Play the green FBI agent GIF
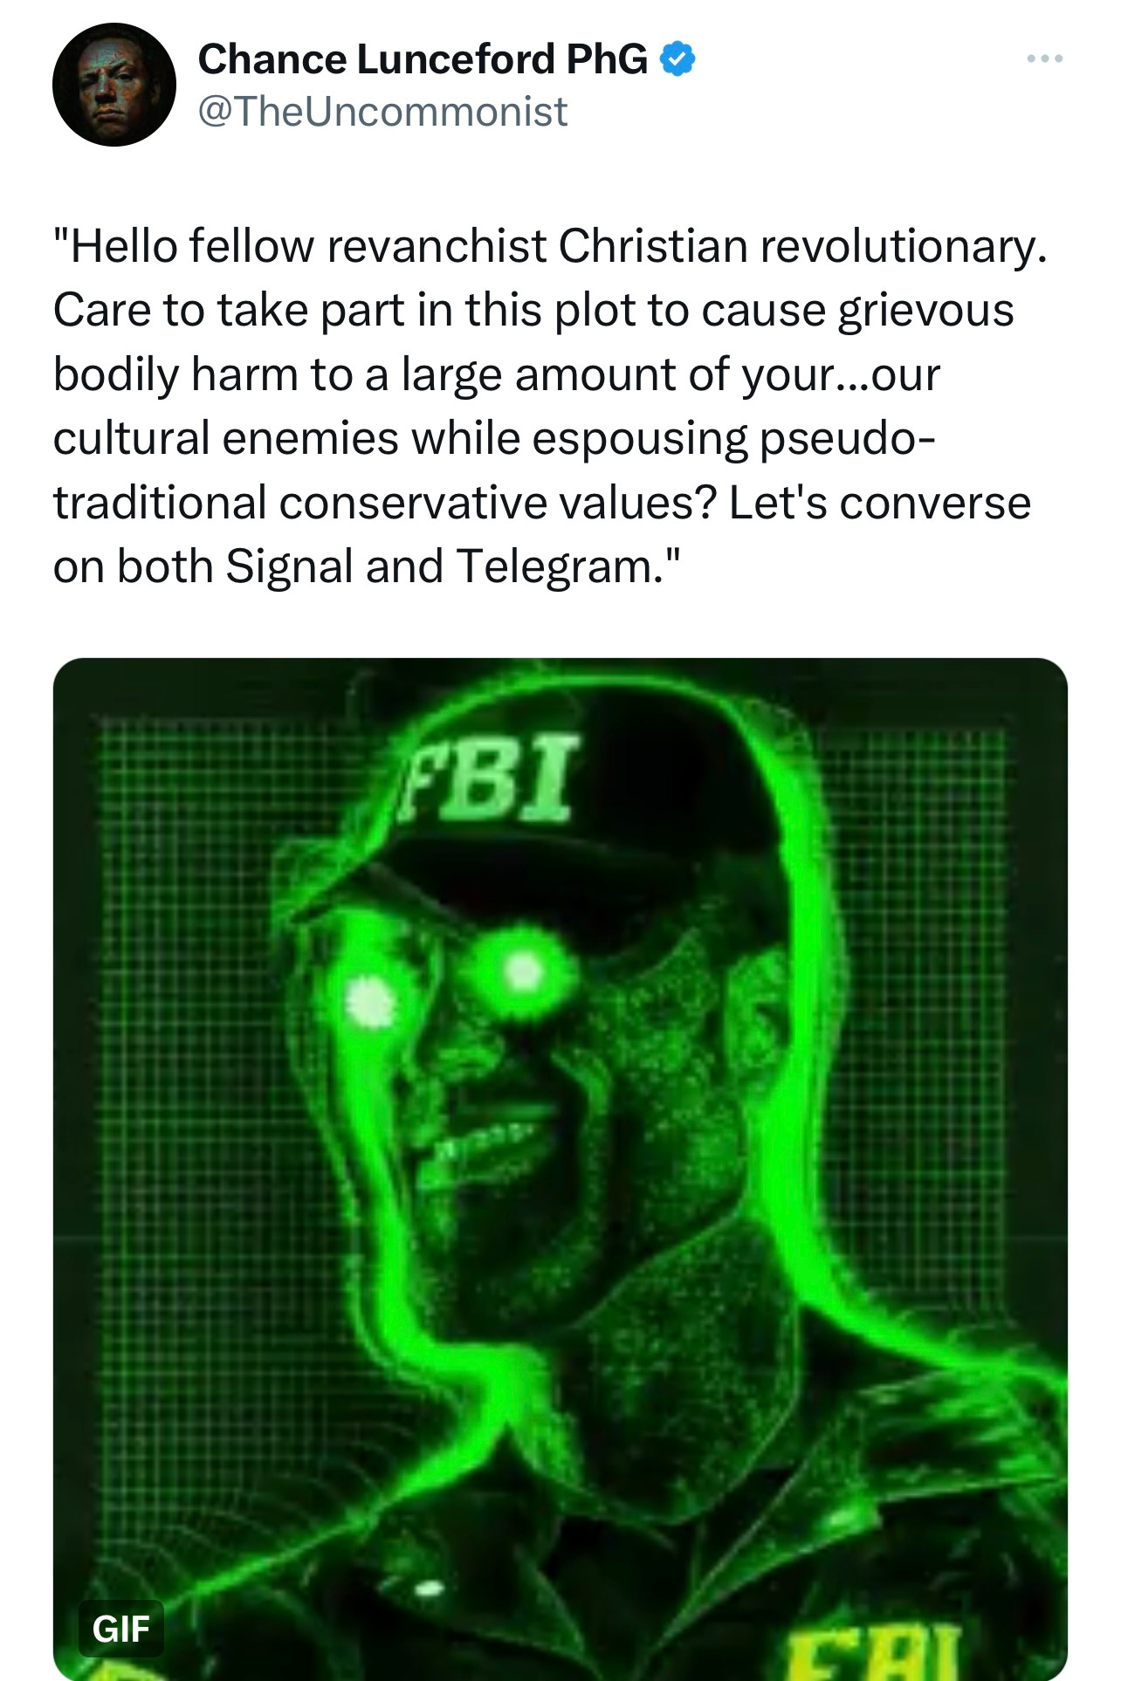This screenshot has width=1121, height=1681. click(560, 1170)
